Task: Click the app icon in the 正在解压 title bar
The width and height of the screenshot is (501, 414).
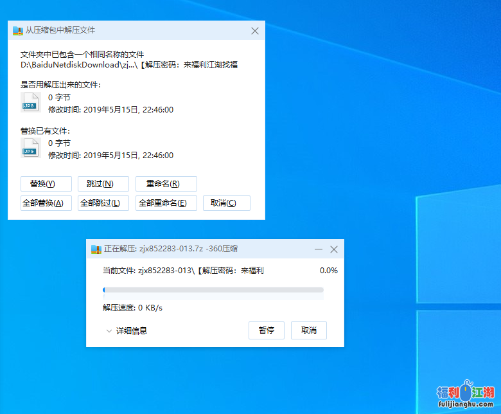Action: pos(96,249)
